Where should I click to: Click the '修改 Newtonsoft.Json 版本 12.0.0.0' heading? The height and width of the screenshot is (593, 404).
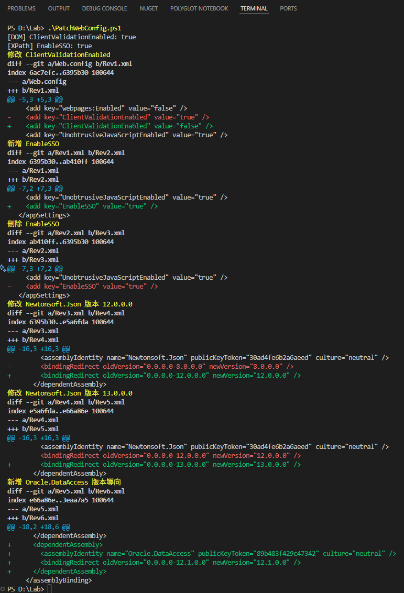tap(70, 304)
